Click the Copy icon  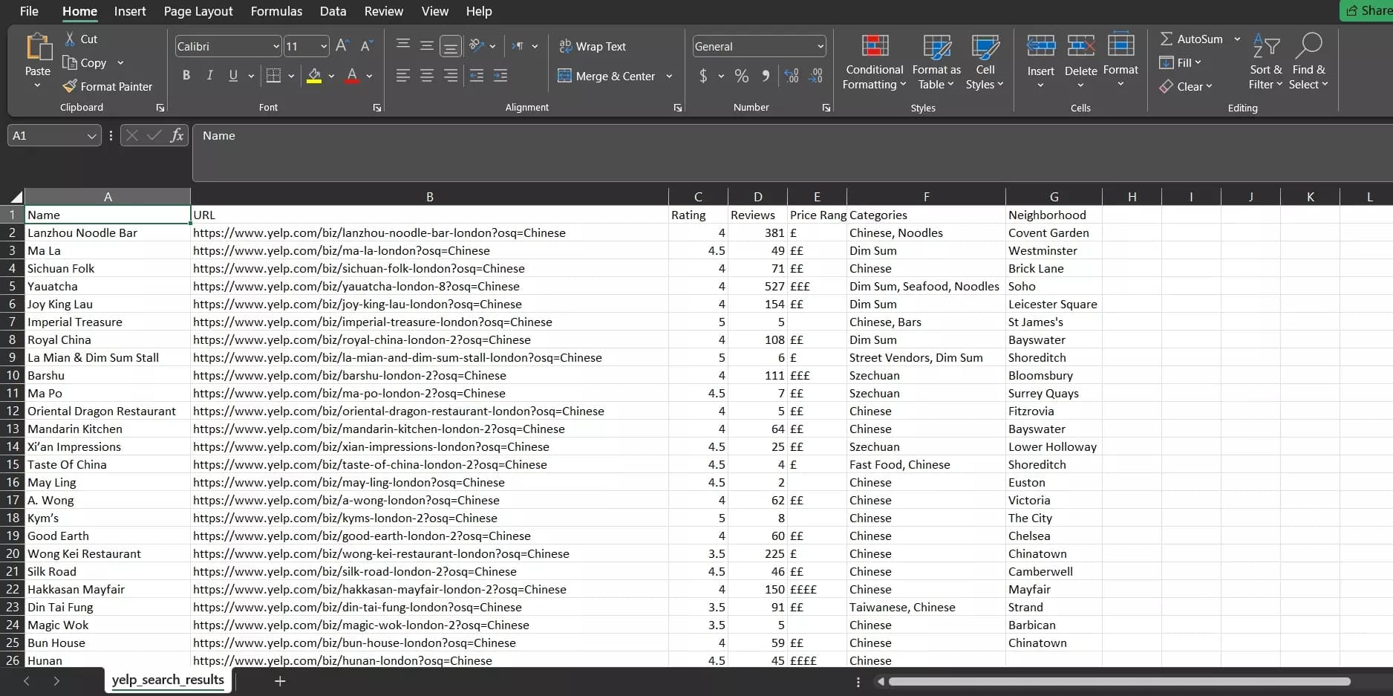(70, 62)
